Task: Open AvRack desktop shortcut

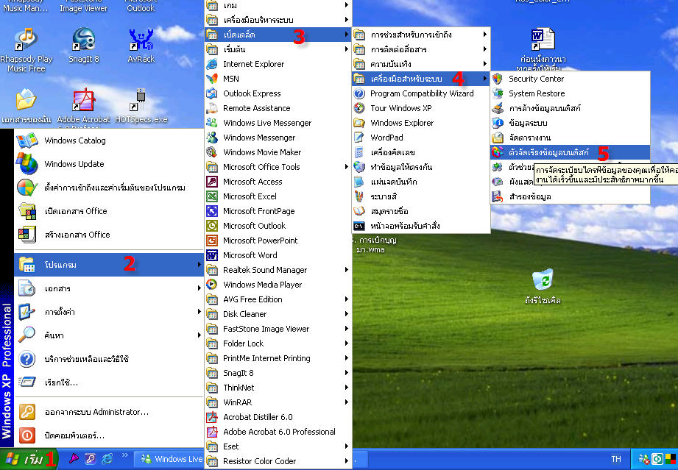Action: pos(141,46)
